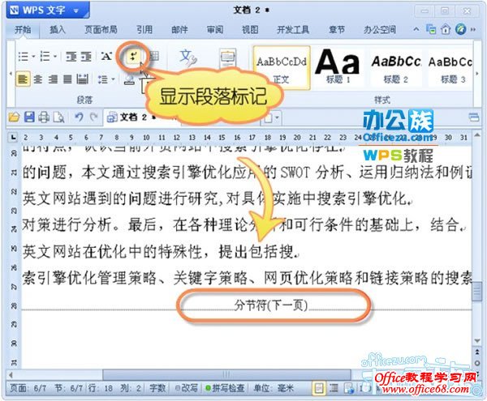Click the print icon
487x401 pixels.
point(44,117)
